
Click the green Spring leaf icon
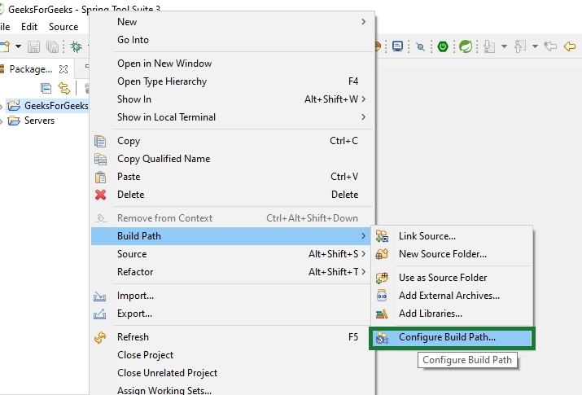466,46
